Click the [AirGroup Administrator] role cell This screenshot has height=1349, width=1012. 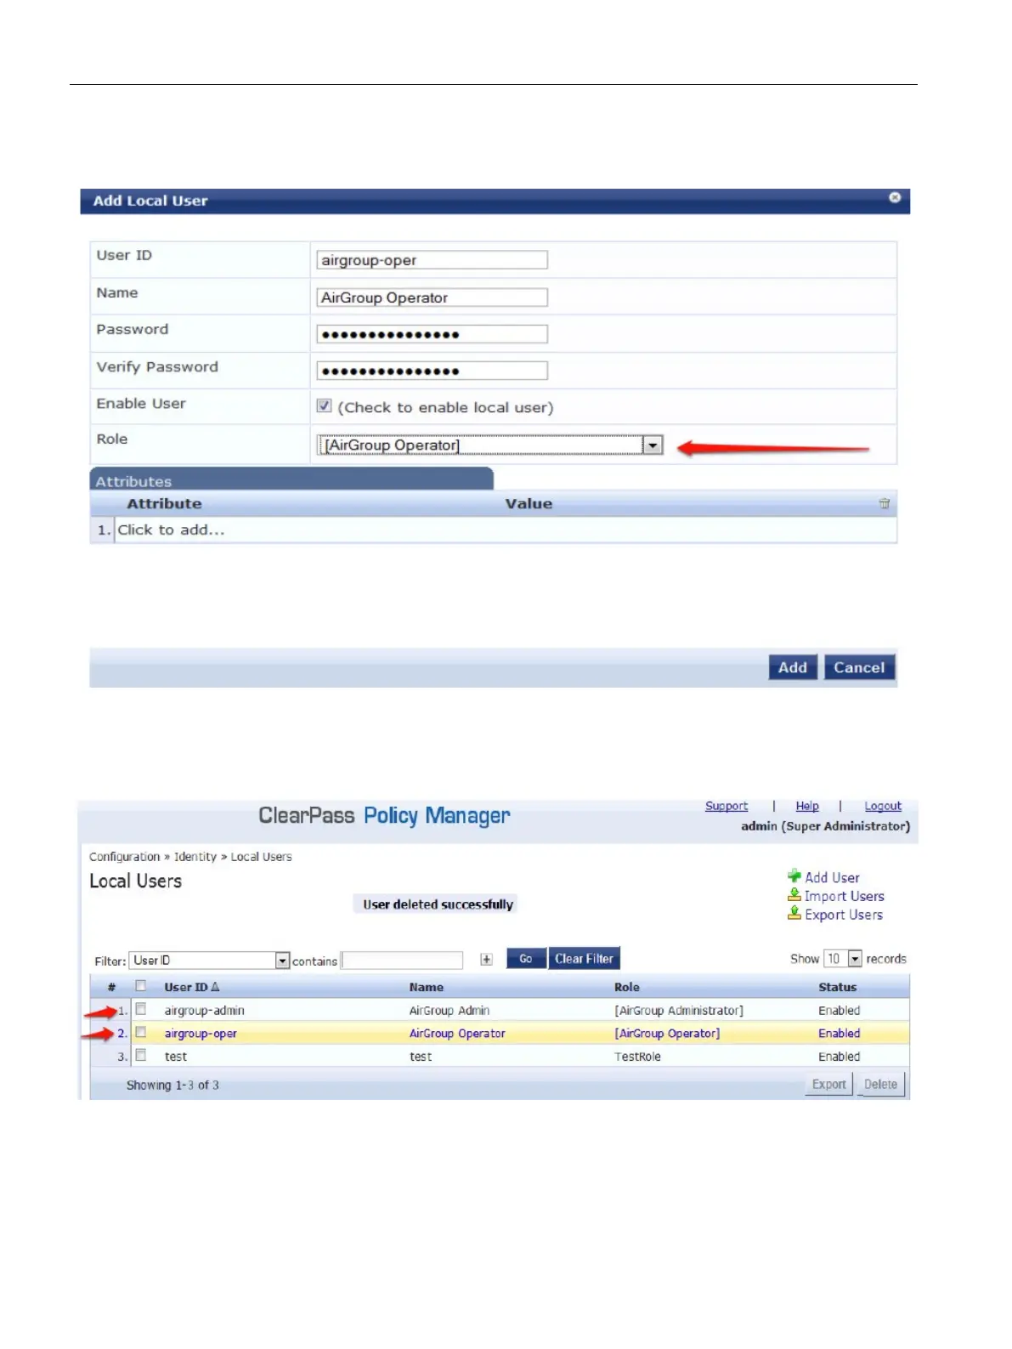679,1011
